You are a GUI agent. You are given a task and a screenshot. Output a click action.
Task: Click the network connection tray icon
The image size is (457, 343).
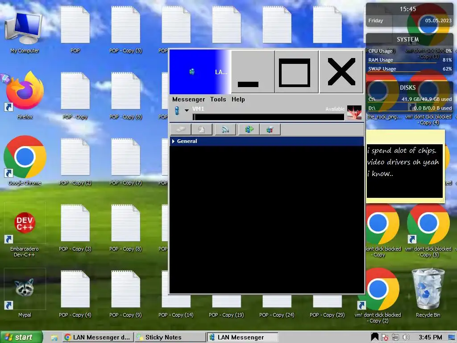click(395, 338)
